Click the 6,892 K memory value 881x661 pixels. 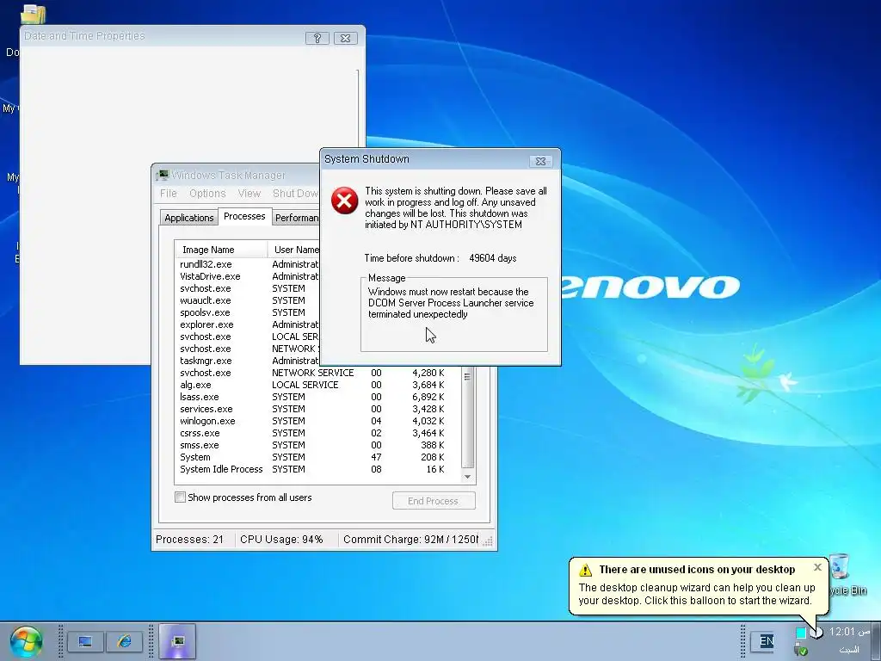428,397
